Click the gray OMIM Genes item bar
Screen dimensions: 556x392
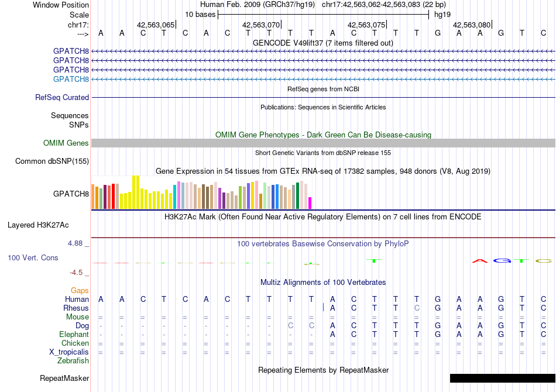(x=323, y=143)
